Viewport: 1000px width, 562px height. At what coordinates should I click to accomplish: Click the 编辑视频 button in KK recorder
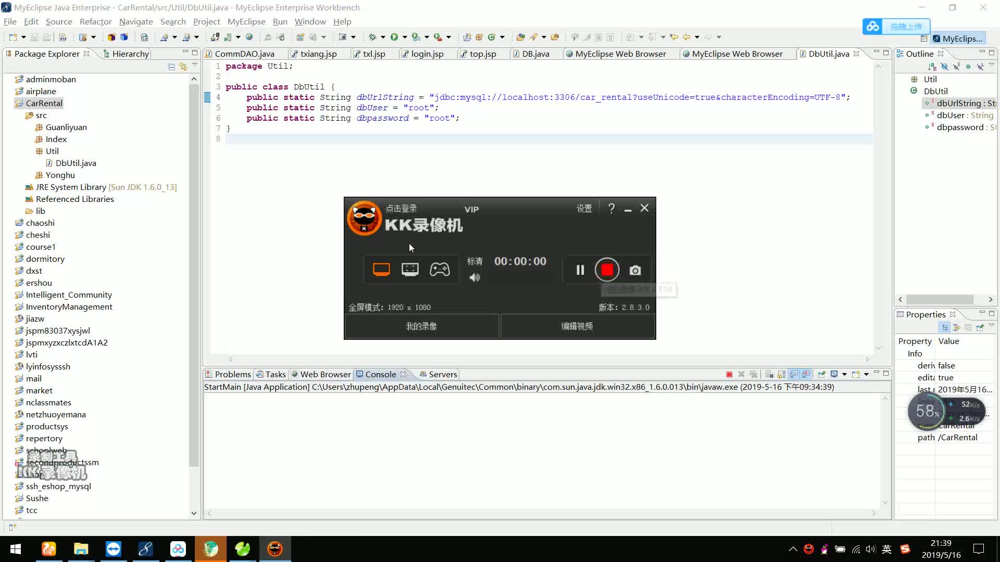[577, 326]
